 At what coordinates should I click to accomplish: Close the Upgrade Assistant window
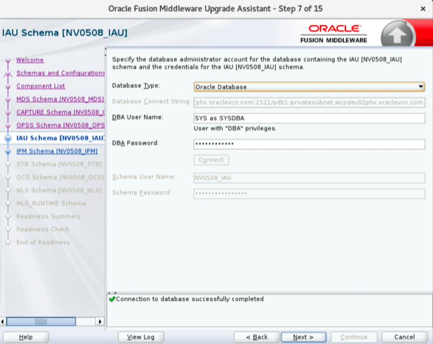[x=423, y=9]
